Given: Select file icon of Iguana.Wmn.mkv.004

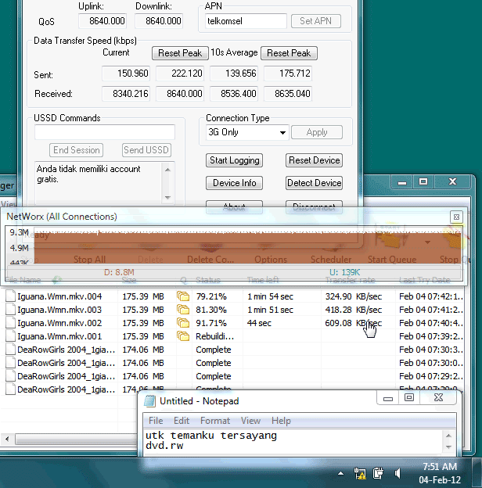Looking at the screenshot, I should [x=11, y=296].
